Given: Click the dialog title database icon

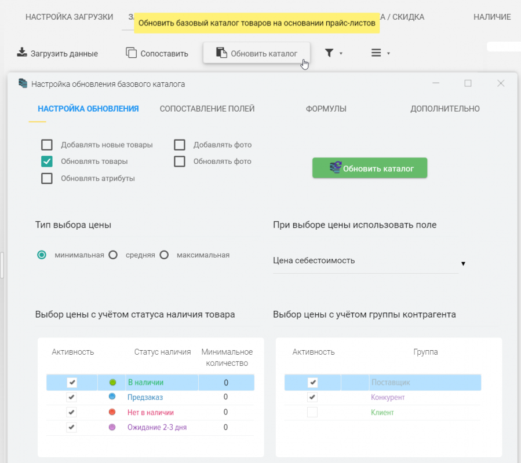Looking at the screenshot, I should 23,83.
